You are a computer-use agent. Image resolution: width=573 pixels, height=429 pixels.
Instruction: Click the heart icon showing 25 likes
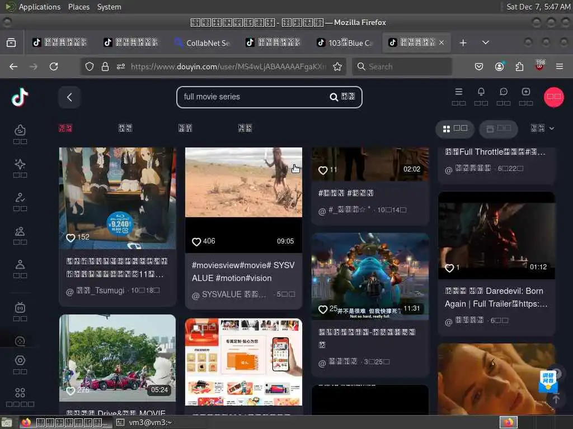click(323, 309)
